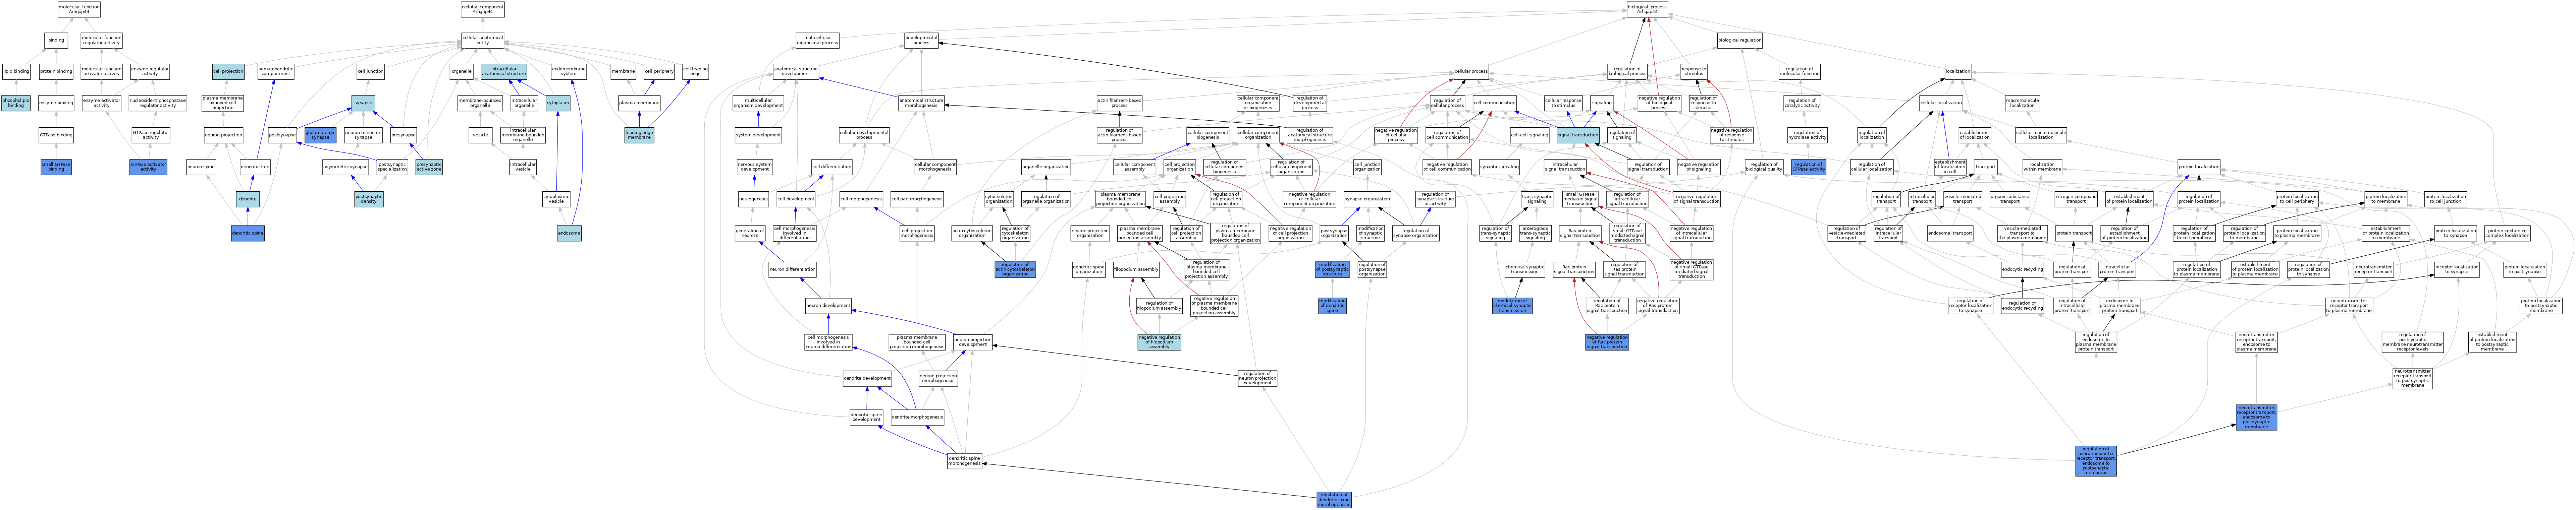Select the cytoplasmic vesicle node
Image resolution: width=2576 pixels, height=510 pixels.
pyautogui.click(x=556, y=200)
